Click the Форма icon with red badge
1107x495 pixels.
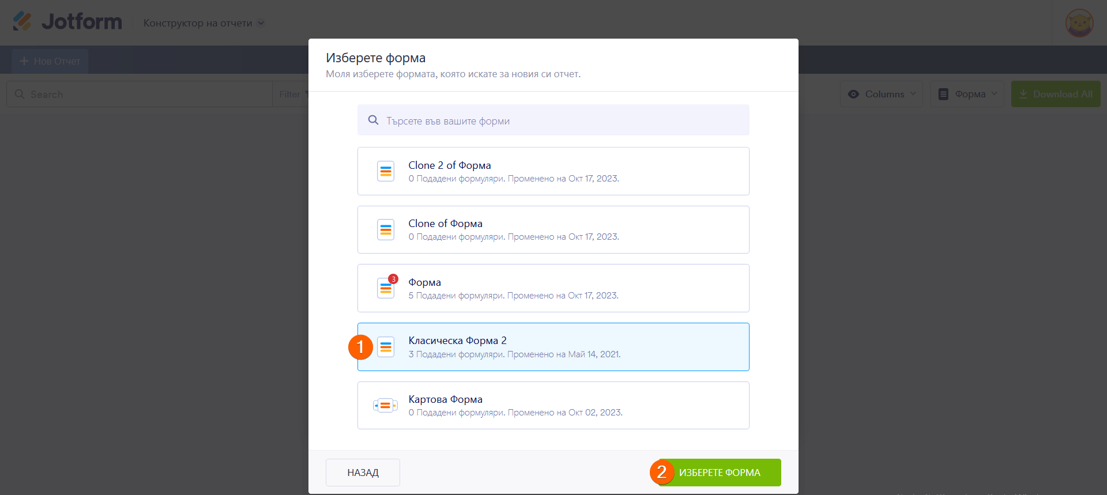click(386, 288)
